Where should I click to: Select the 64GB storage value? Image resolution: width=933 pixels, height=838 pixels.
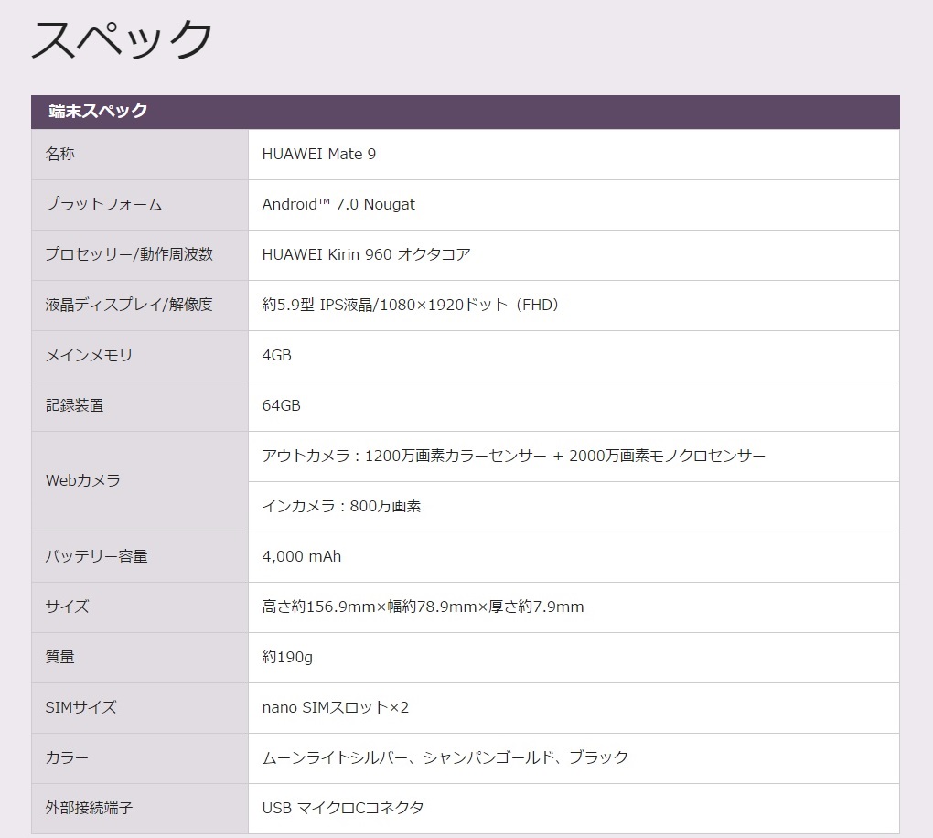(282, 405)
